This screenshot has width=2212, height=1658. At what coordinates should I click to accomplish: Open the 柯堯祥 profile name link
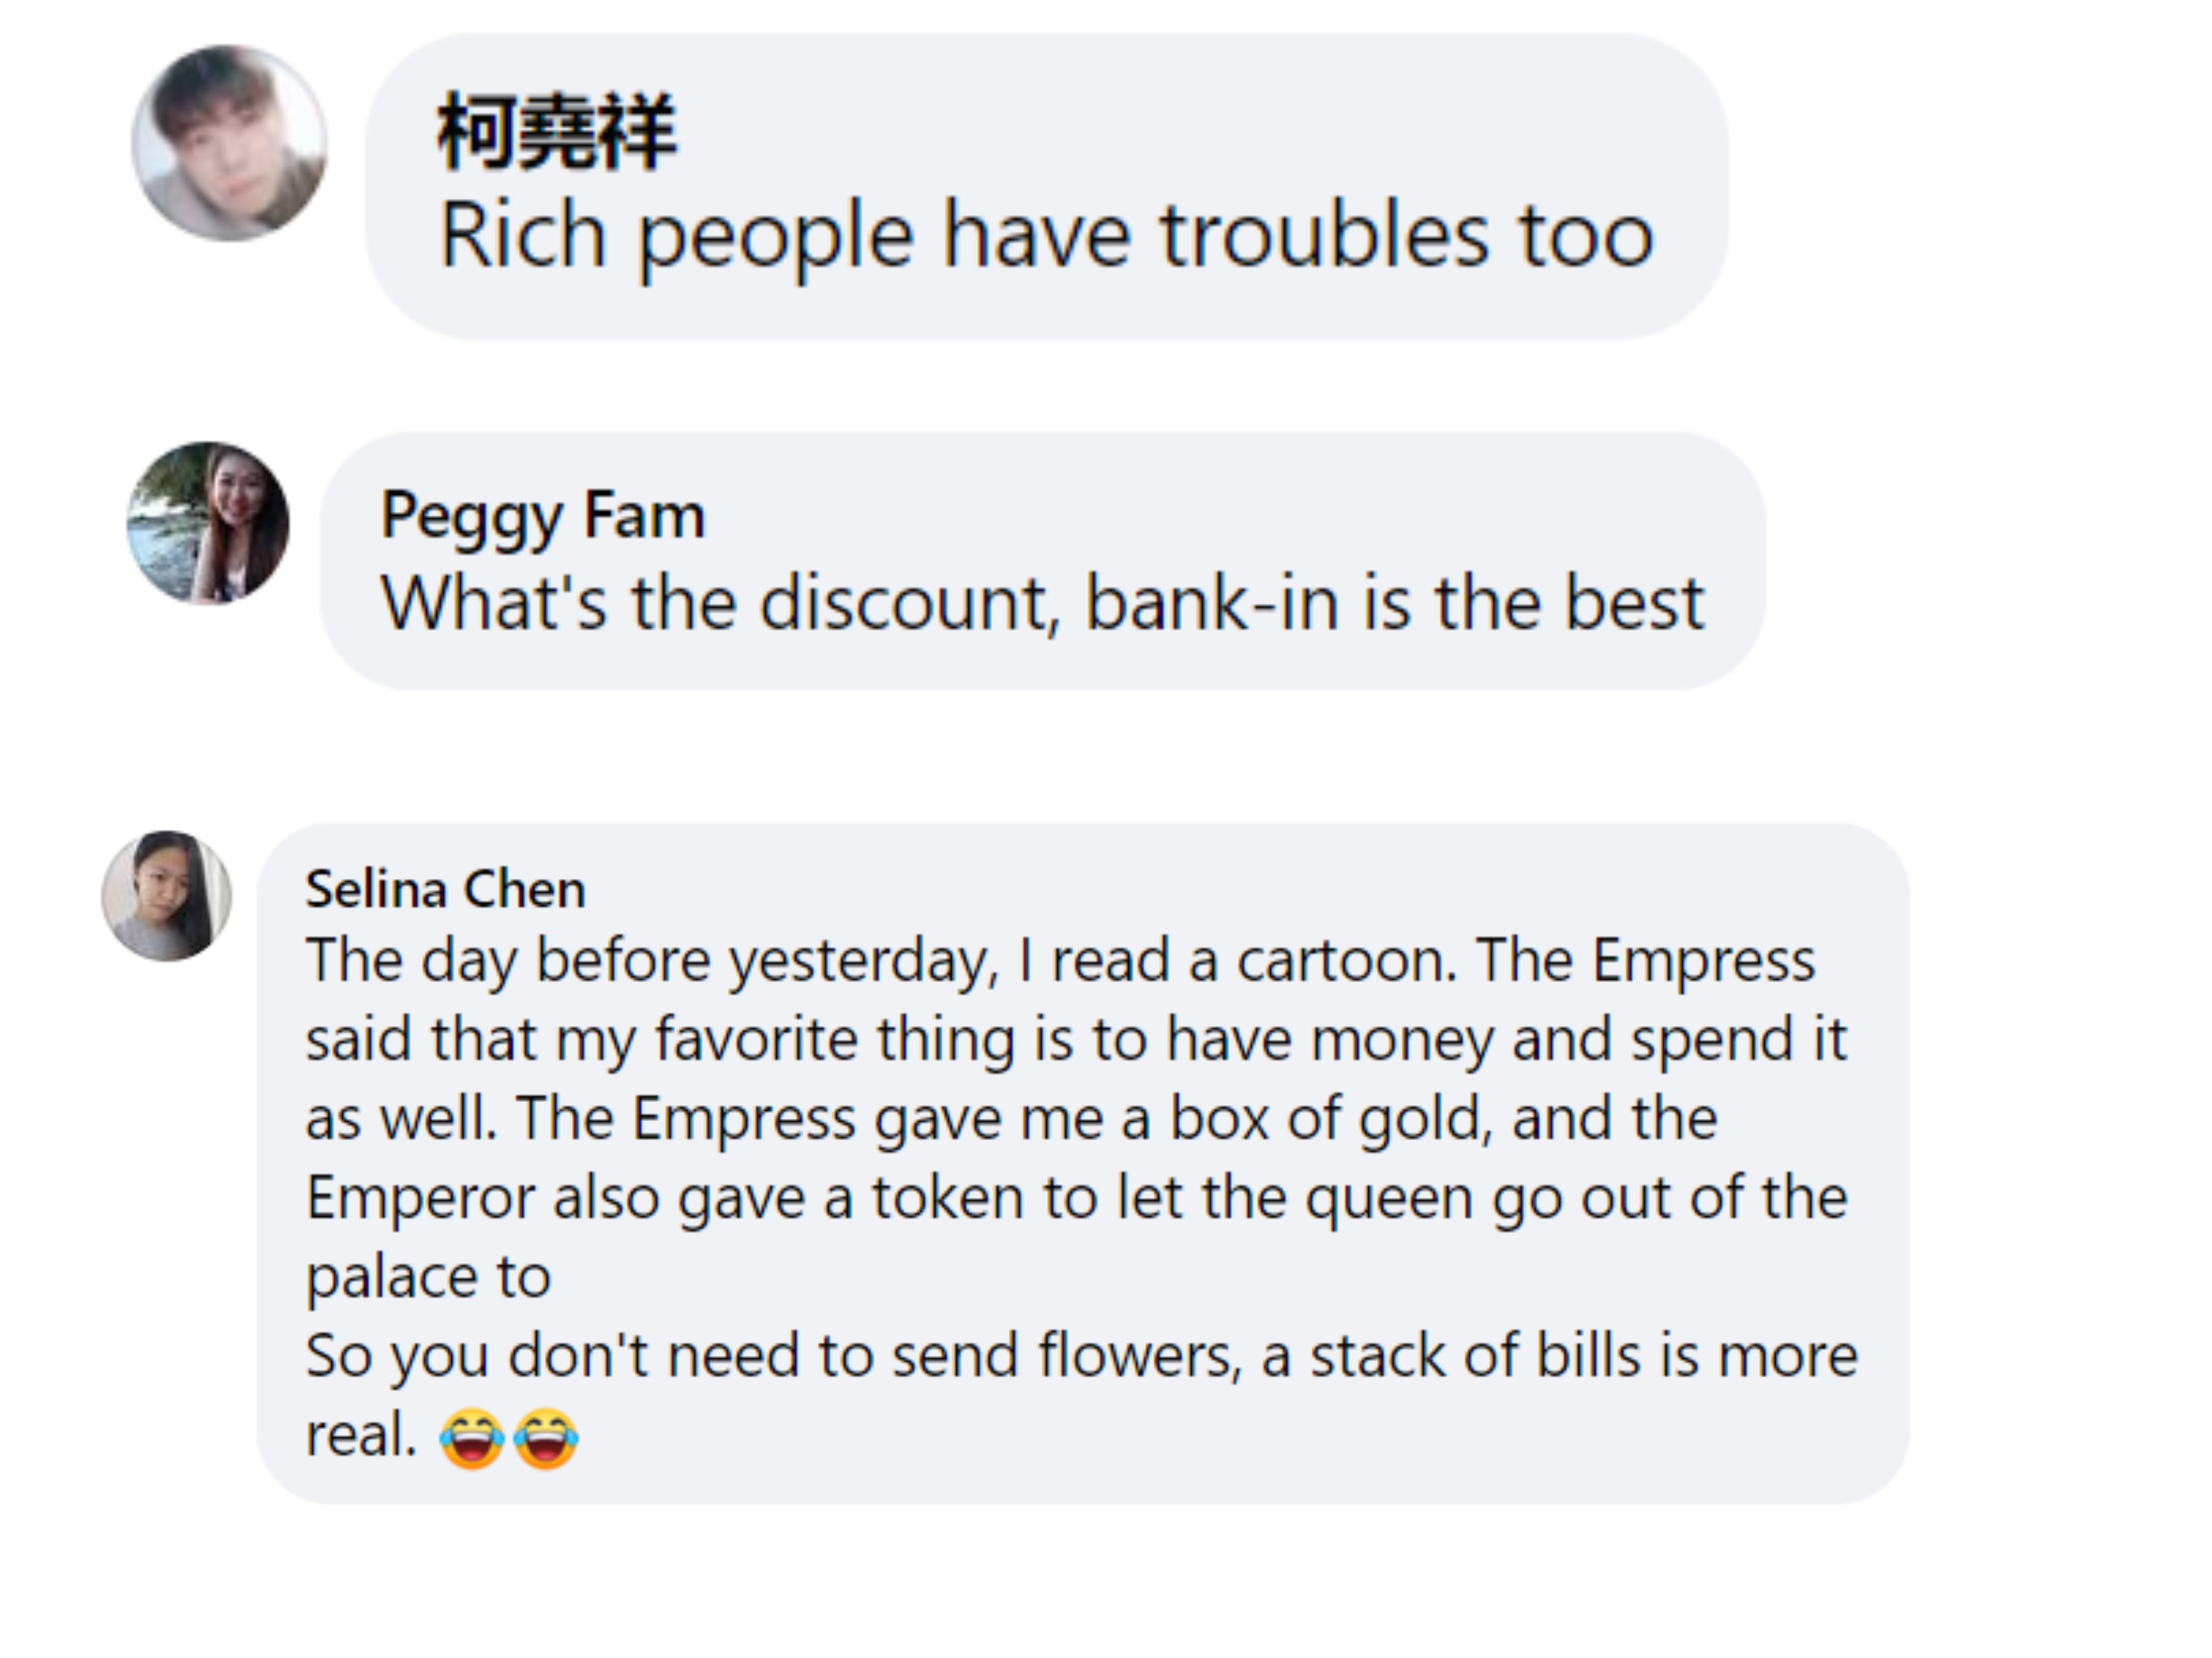pyautogui.click(x=556, y=132)
